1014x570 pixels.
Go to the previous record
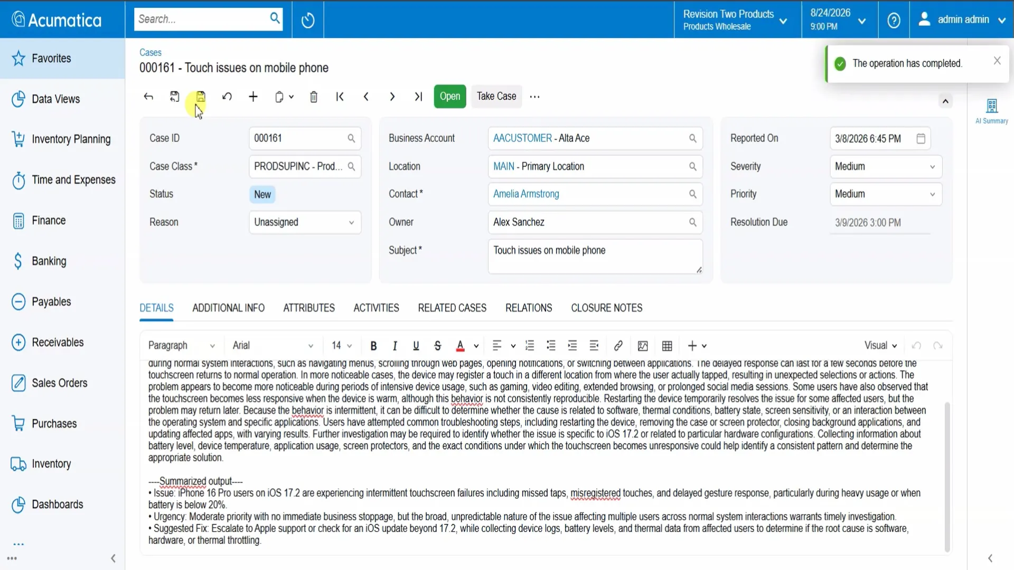coord(366,97)
